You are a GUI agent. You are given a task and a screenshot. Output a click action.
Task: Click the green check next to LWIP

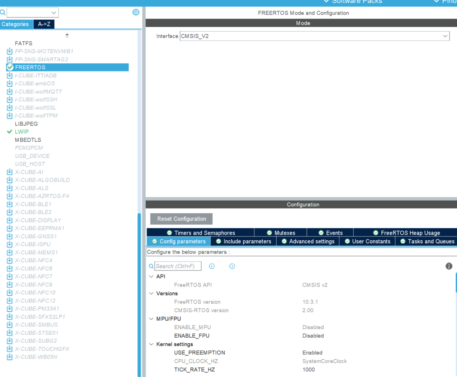click(9, 132)
